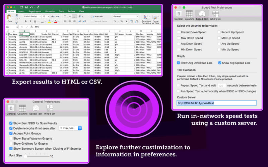
Task: Uncheck Show Avg Download Line
Action: pos(179,63)
